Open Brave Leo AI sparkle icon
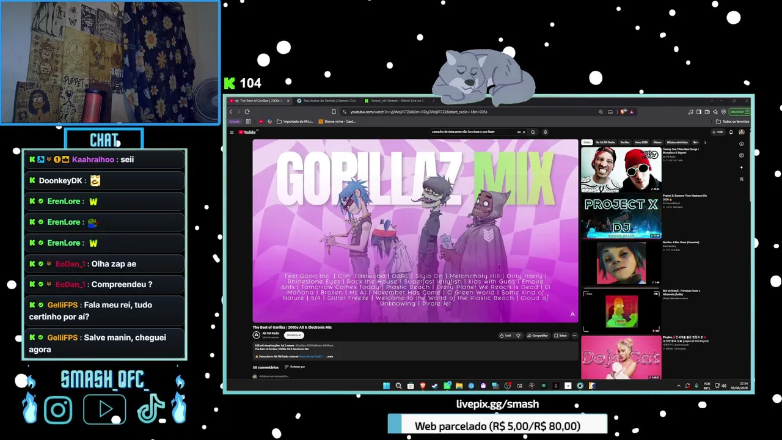Viewport: 782px width, 440px height. pos(715,112)
